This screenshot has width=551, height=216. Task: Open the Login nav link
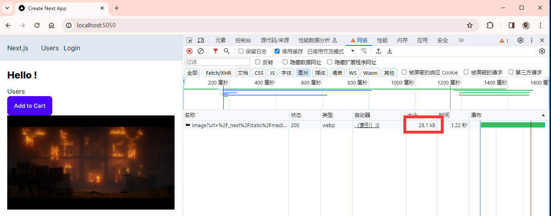[x=72, y=48]
